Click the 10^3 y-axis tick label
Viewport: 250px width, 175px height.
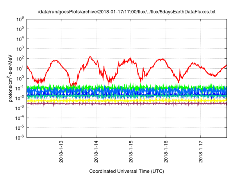point(20,49)
